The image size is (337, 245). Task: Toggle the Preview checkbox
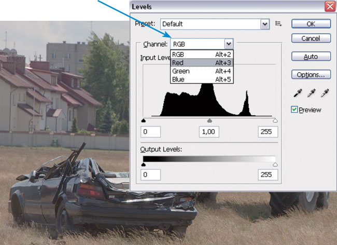[294, 110]
